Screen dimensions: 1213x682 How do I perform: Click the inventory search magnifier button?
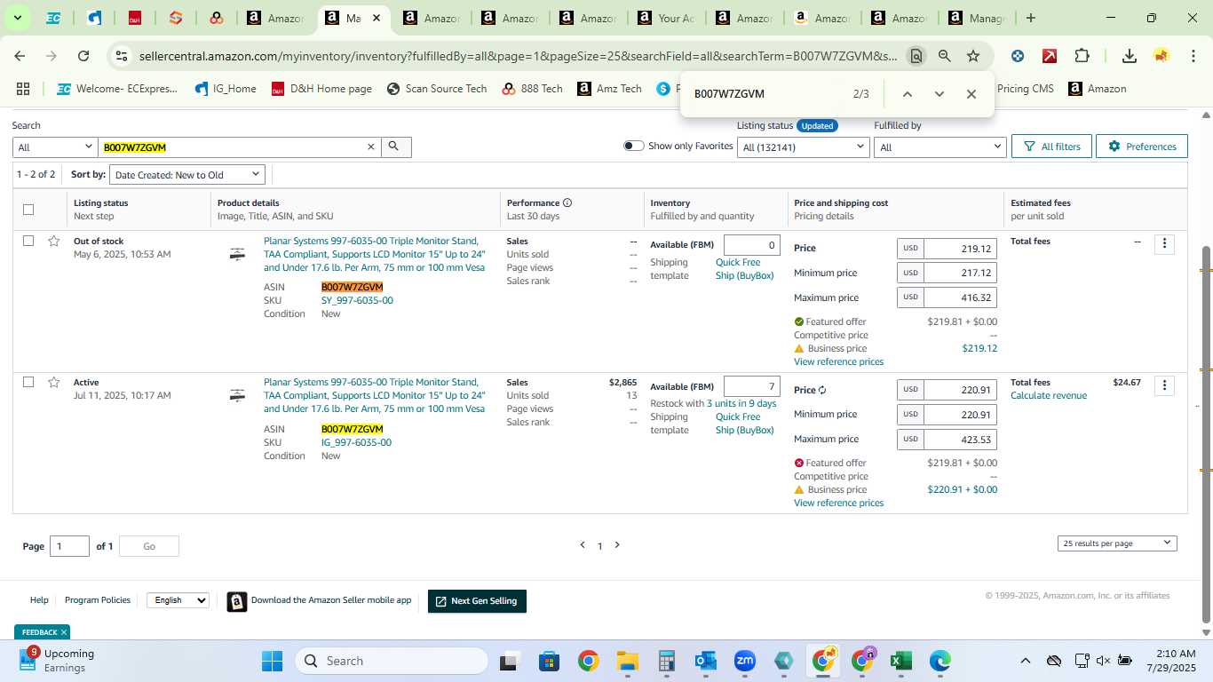coord(396,147)
